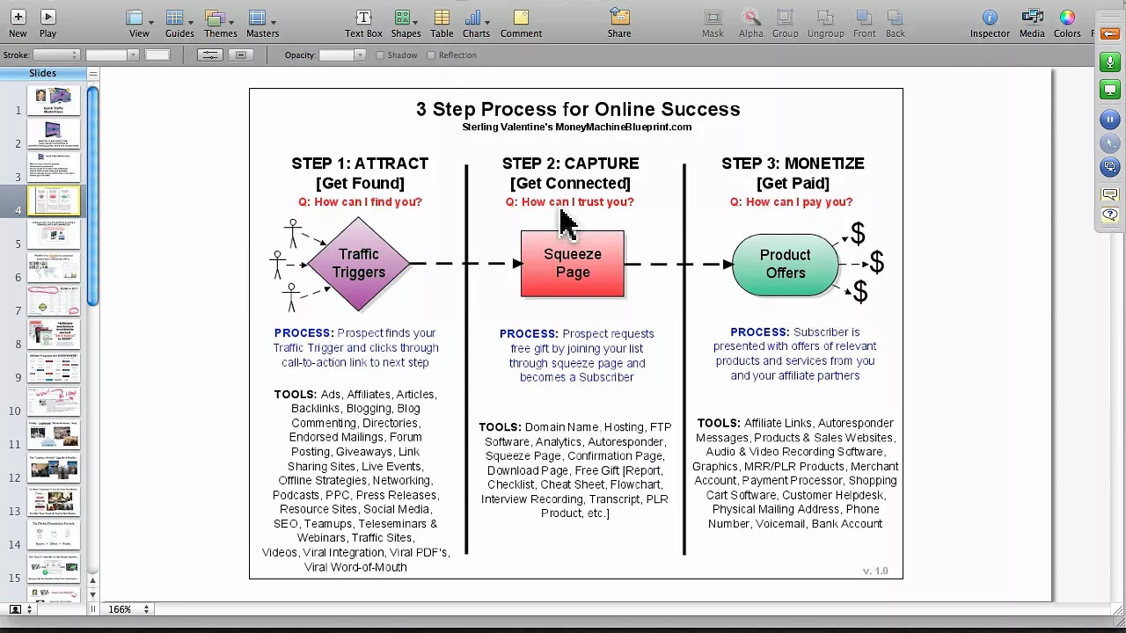Enable the Shadow checkbox
Screen dimensions: 1126x633
click(x=380, y=55)
